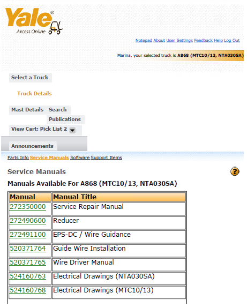This screenshot has height=308, width=247.
Task: Click the Log Out link
Action: [x=232, y=40]
